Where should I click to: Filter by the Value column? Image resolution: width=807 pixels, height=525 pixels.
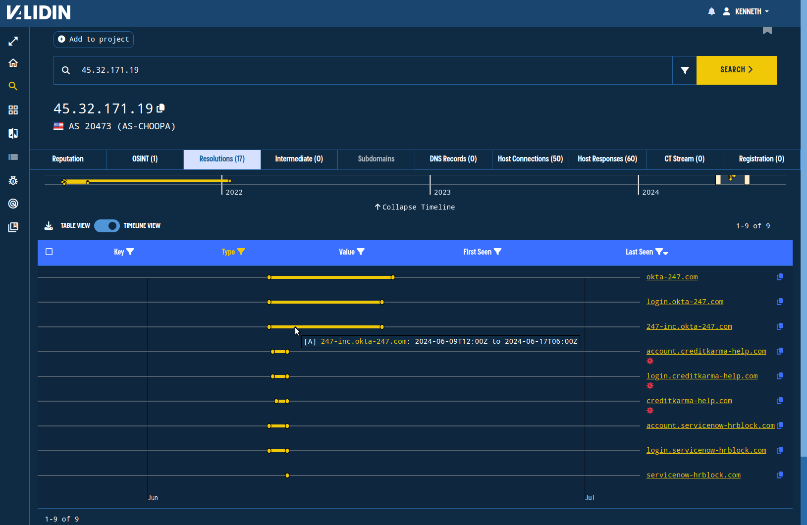point(361,252)
